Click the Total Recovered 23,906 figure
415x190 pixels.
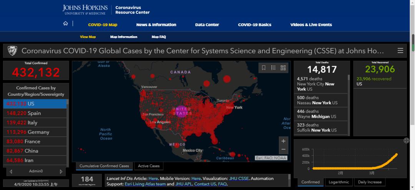pyautogui.click(x=380, y=69)
